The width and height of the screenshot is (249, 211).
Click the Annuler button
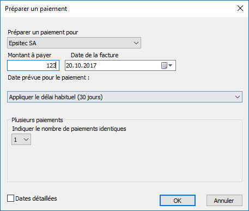pos(224,201)
